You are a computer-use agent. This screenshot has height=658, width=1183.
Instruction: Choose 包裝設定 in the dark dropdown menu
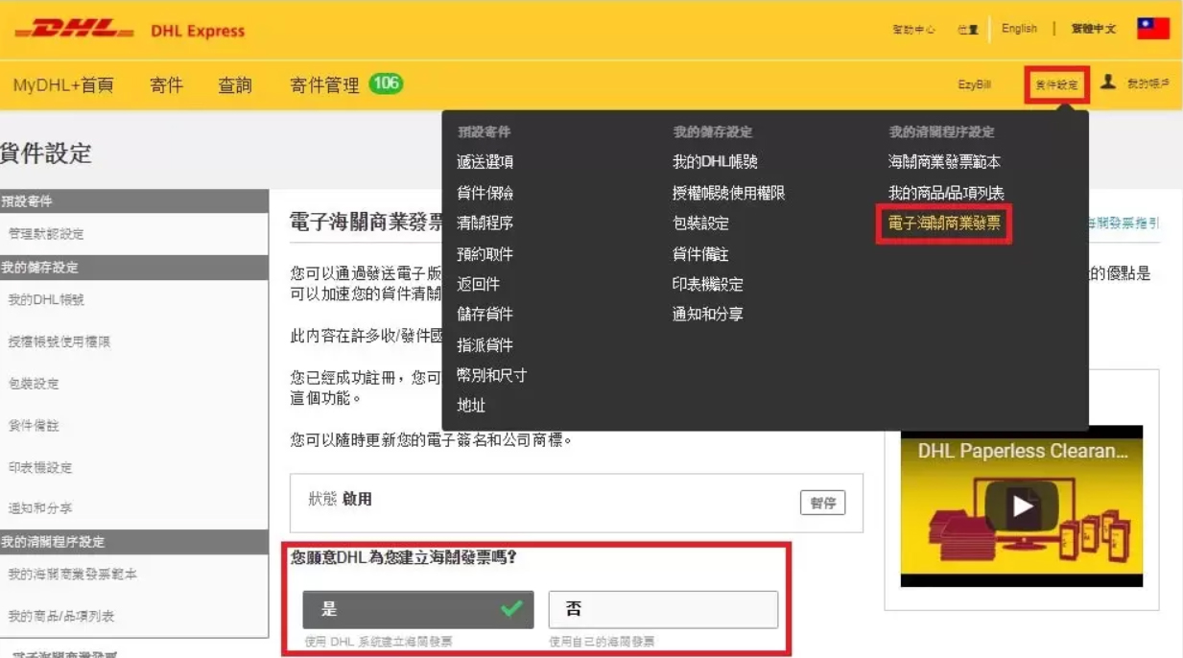[700, 223]
